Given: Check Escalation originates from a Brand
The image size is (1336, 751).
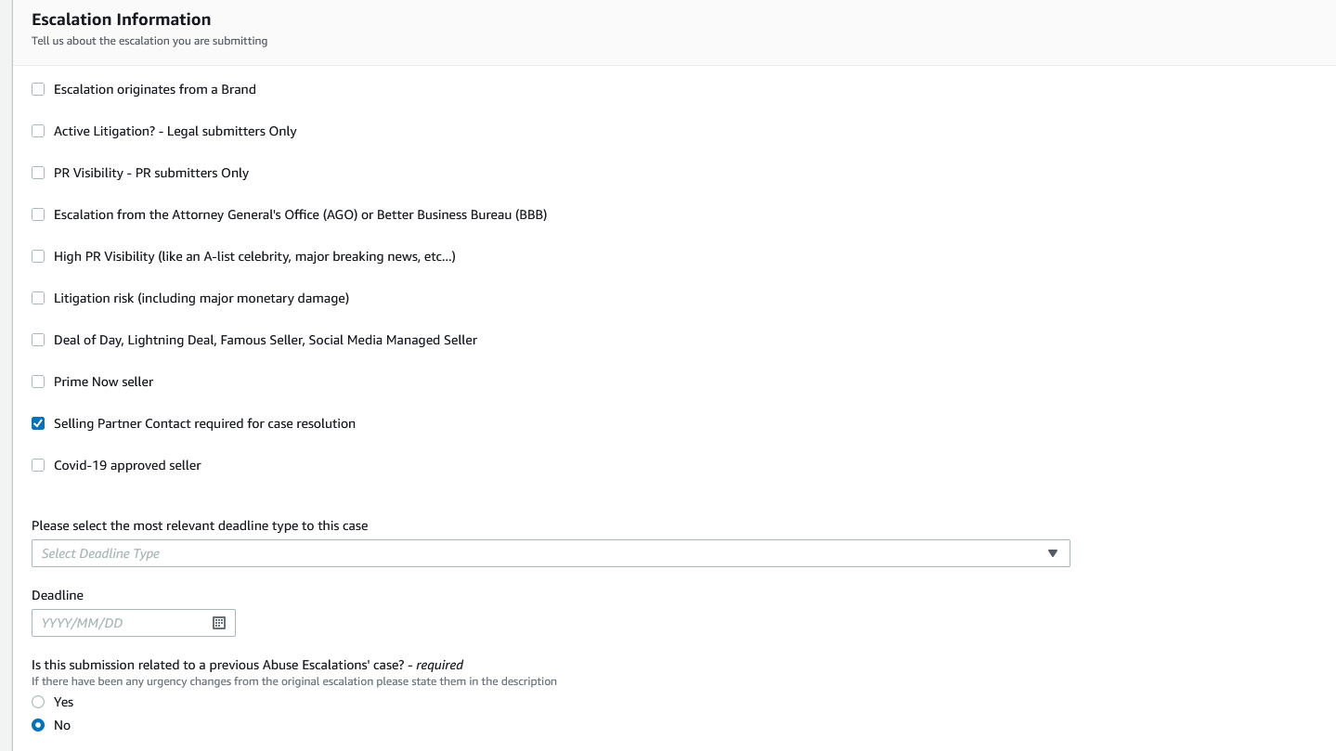Looking at the screenshot, I should tap(38, 89).
